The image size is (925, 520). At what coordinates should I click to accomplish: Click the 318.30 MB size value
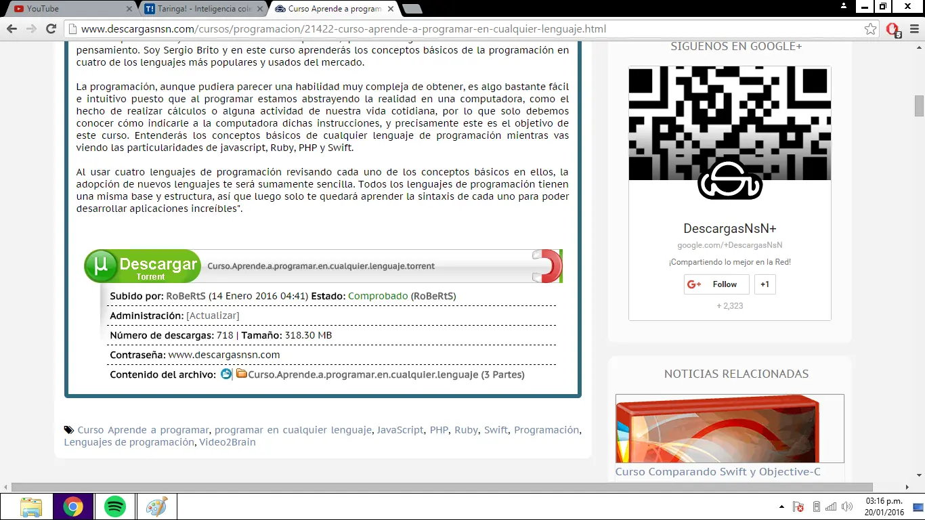(309, 335)
